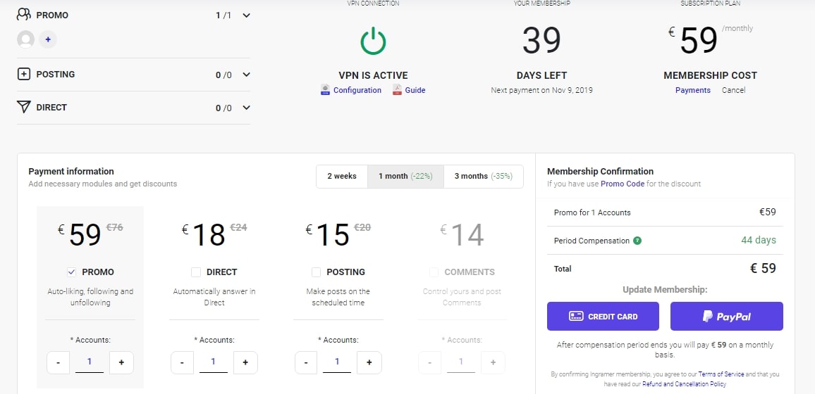Expand the Direct section chevron
Screen dimensions: 815x394
(246, 108)
